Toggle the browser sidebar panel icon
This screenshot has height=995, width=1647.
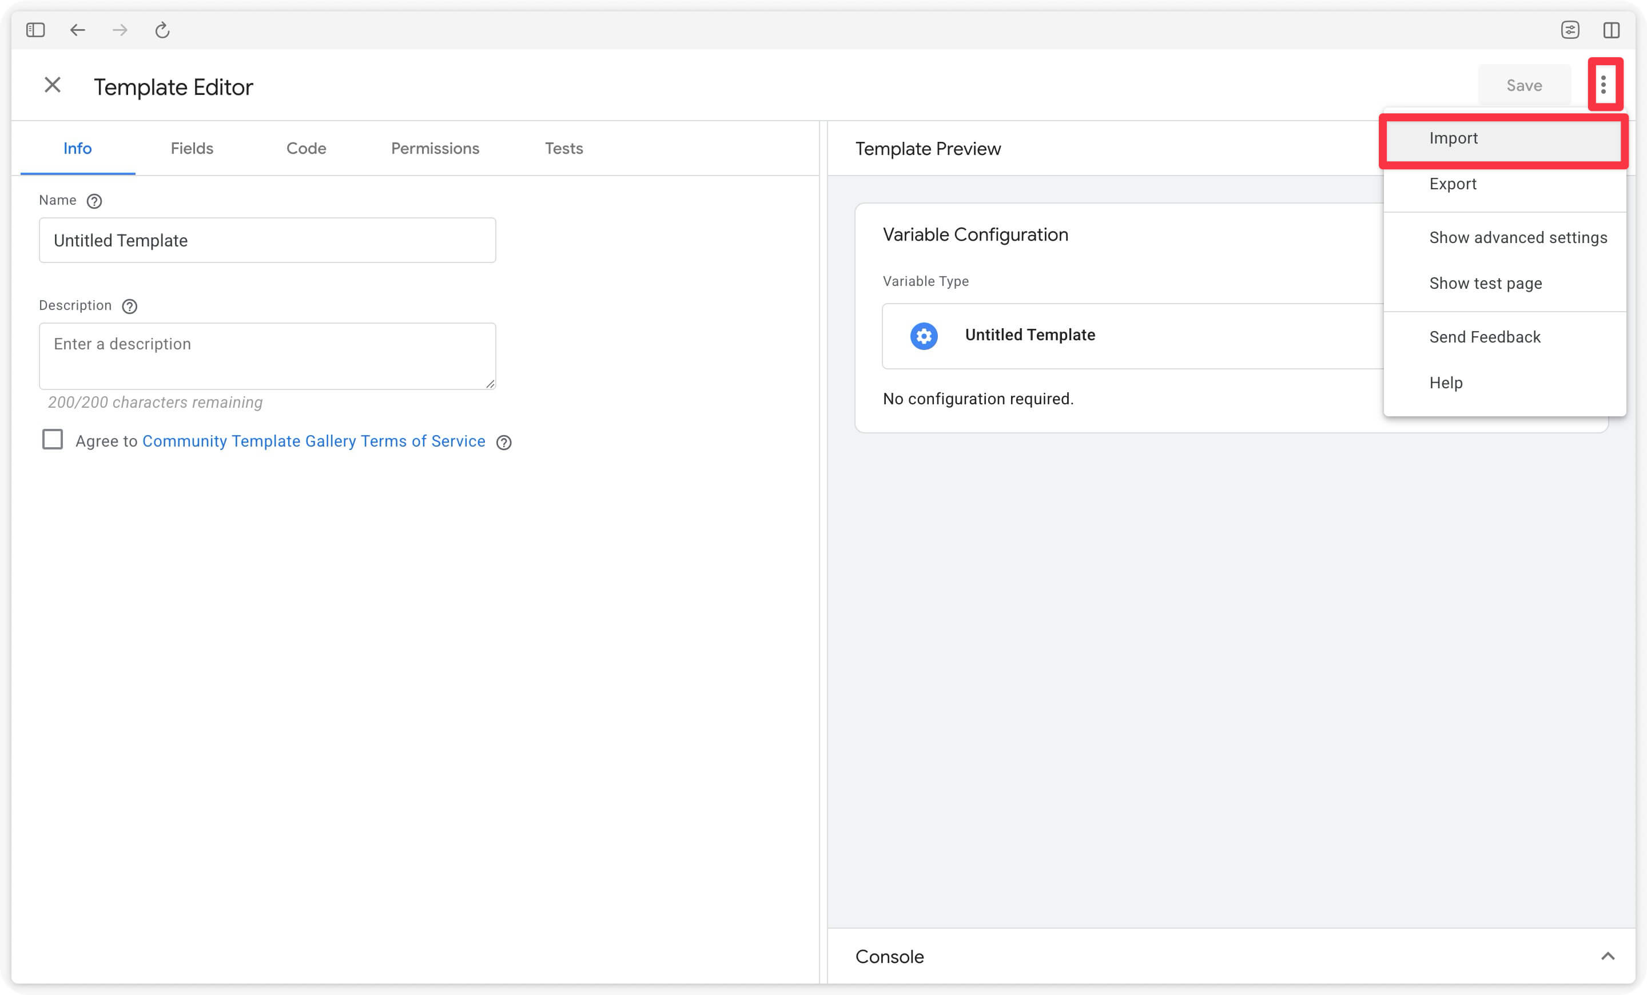35,30
